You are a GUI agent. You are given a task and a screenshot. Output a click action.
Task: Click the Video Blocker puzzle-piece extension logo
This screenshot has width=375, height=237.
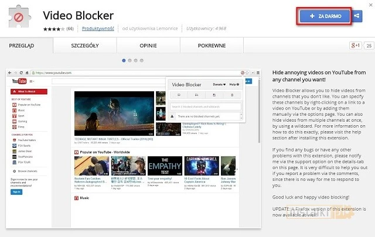pyautogui.click(x=19, y=17)
